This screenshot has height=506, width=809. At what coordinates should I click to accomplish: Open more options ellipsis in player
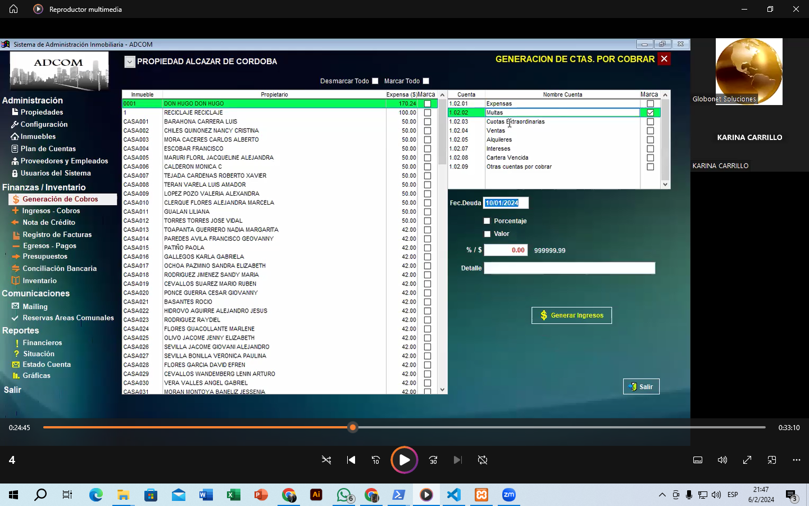click(796, 460)
